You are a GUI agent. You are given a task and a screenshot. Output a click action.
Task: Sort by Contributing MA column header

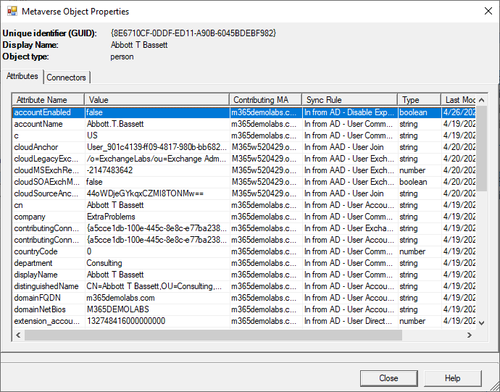(x=265, y=99)
